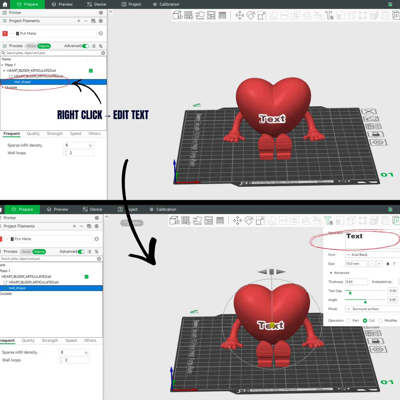The width and height of the screenshot is (400, 400).
Task: Select the Rotate tool in top screenshot toolbar
Action: click(x=251, y=15)
